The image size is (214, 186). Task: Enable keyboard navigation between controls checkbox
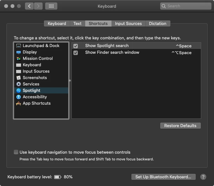click(16, 152)
